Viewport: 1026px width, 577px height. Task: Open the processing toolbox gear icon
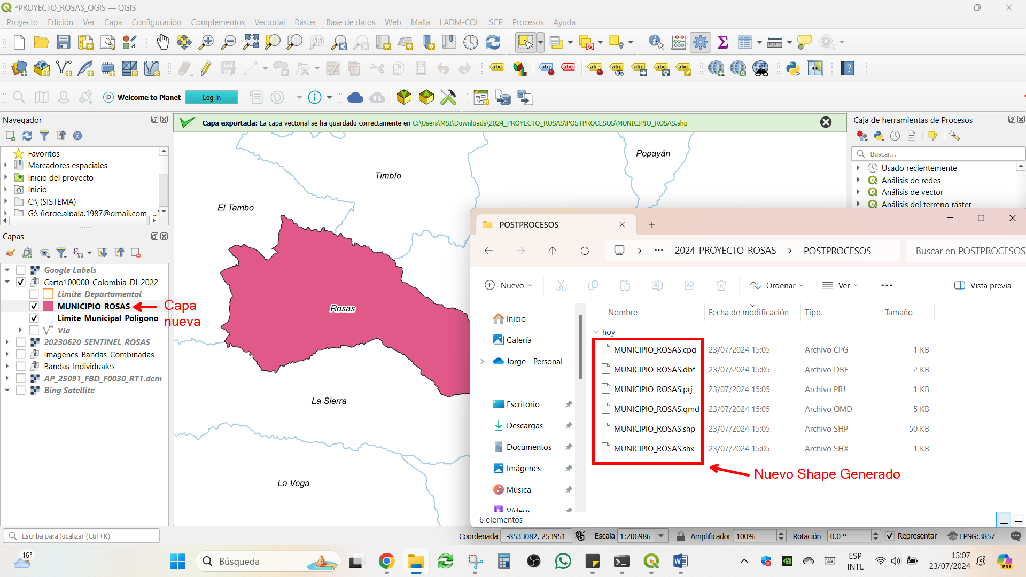coord(701,42)
